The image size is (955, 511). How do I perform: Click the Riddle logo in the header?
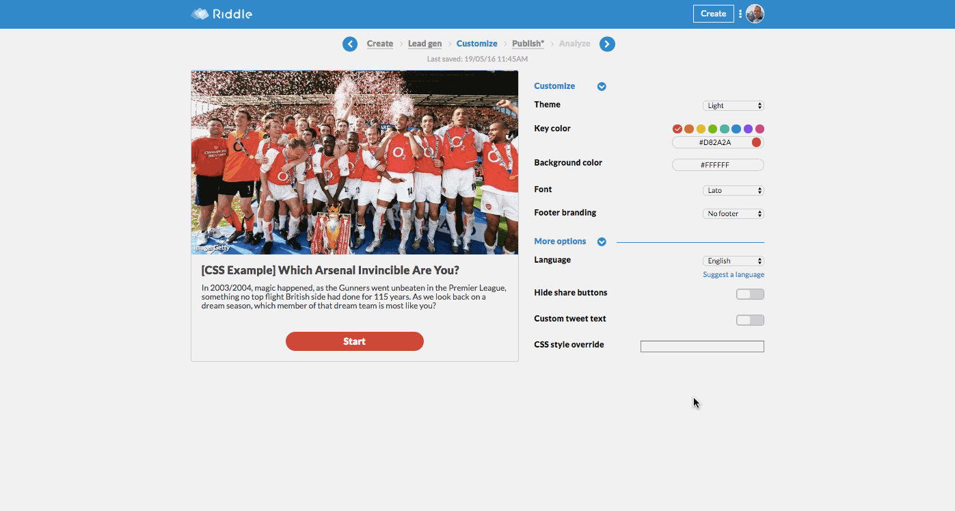pos(221,14)
